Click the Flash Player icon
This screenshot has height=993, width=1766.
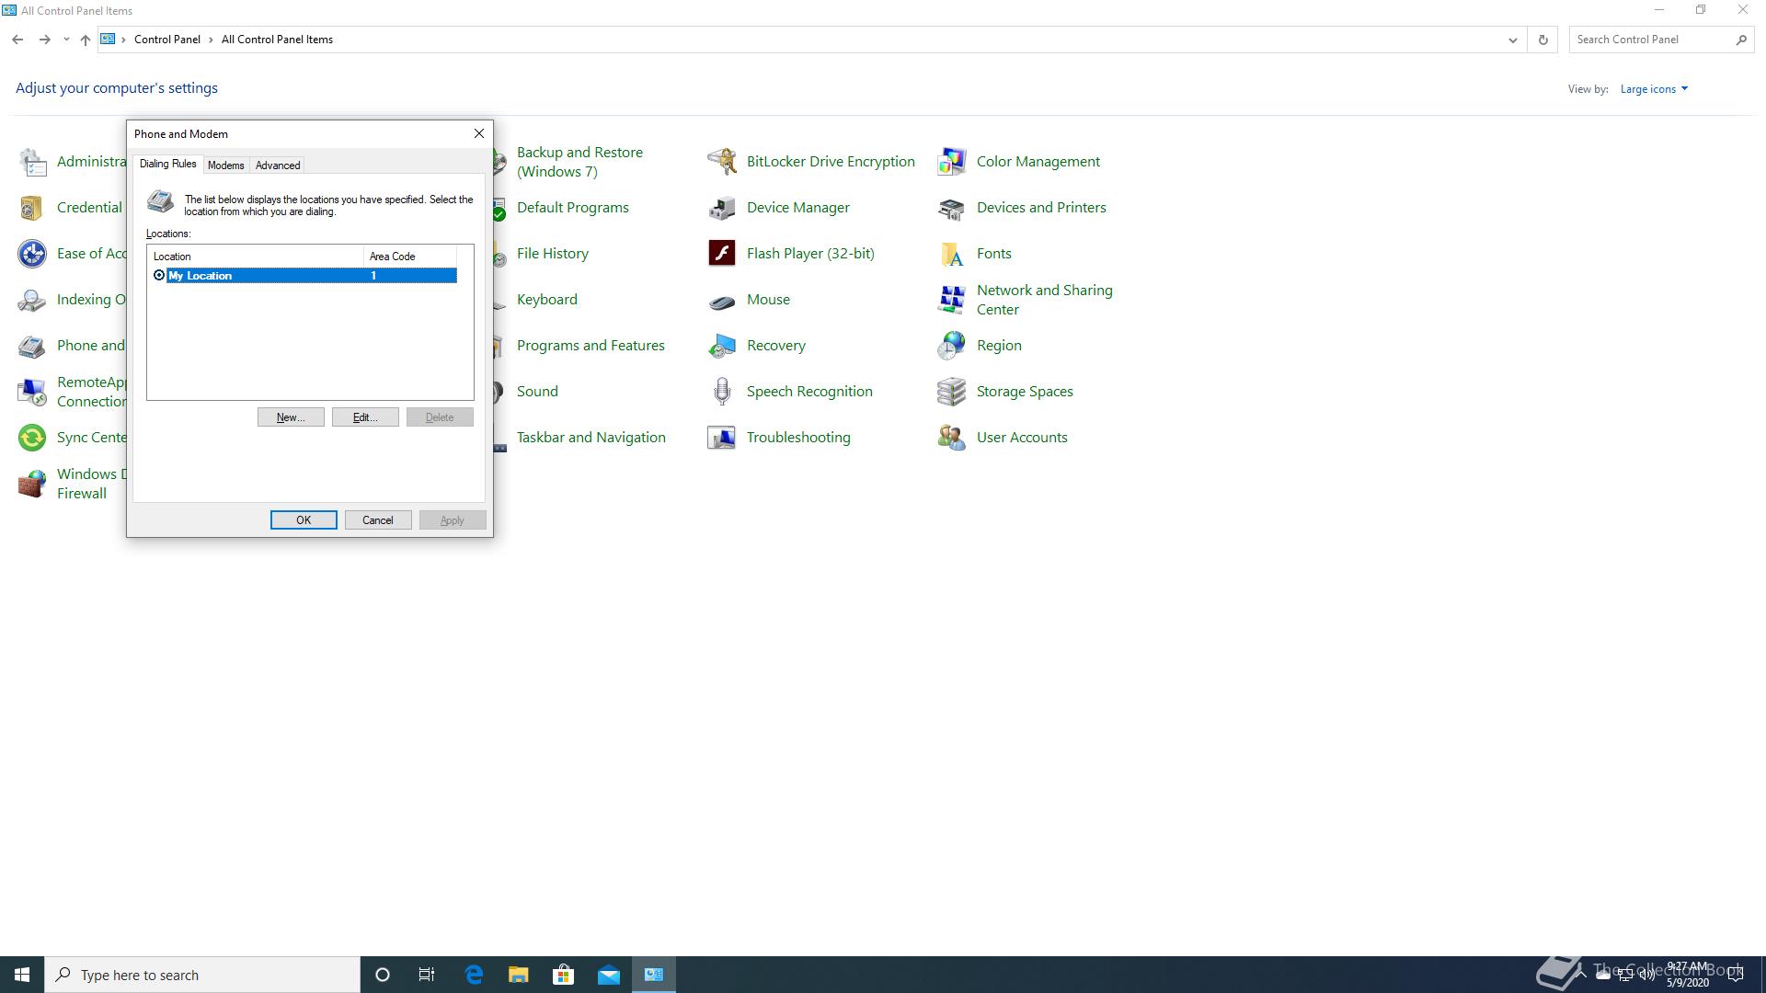tap(722, 253)
